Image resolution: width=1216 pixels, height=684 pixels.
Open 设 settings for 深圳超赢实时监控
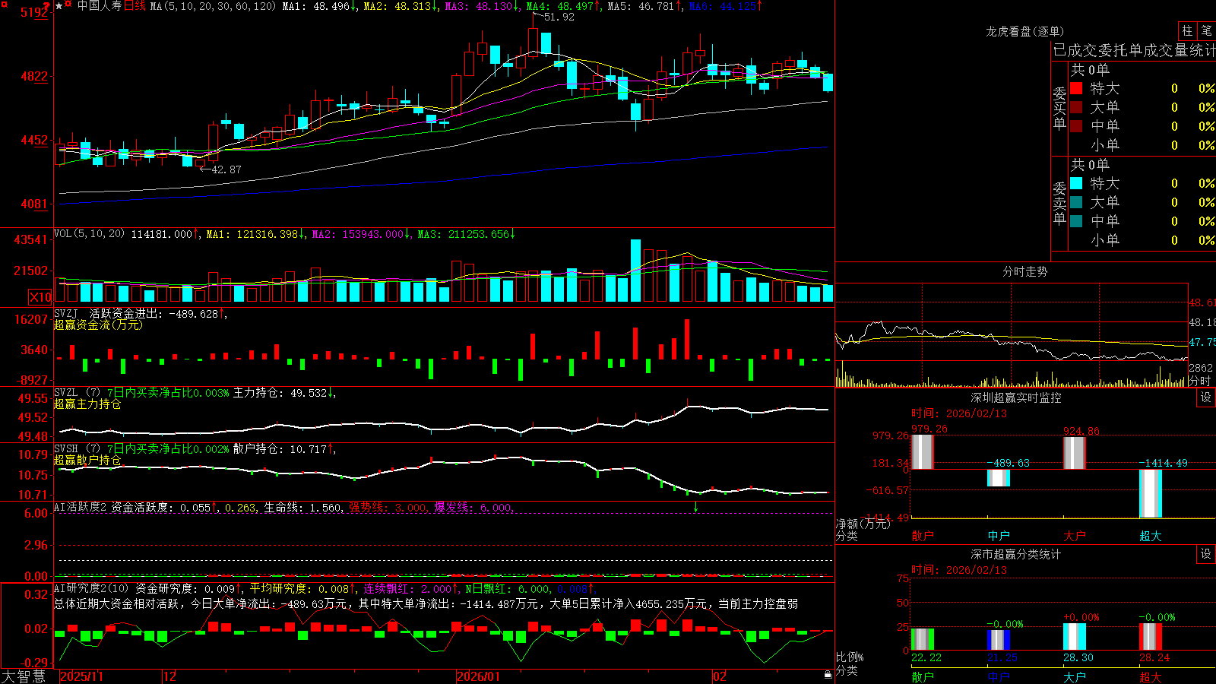1206,397
